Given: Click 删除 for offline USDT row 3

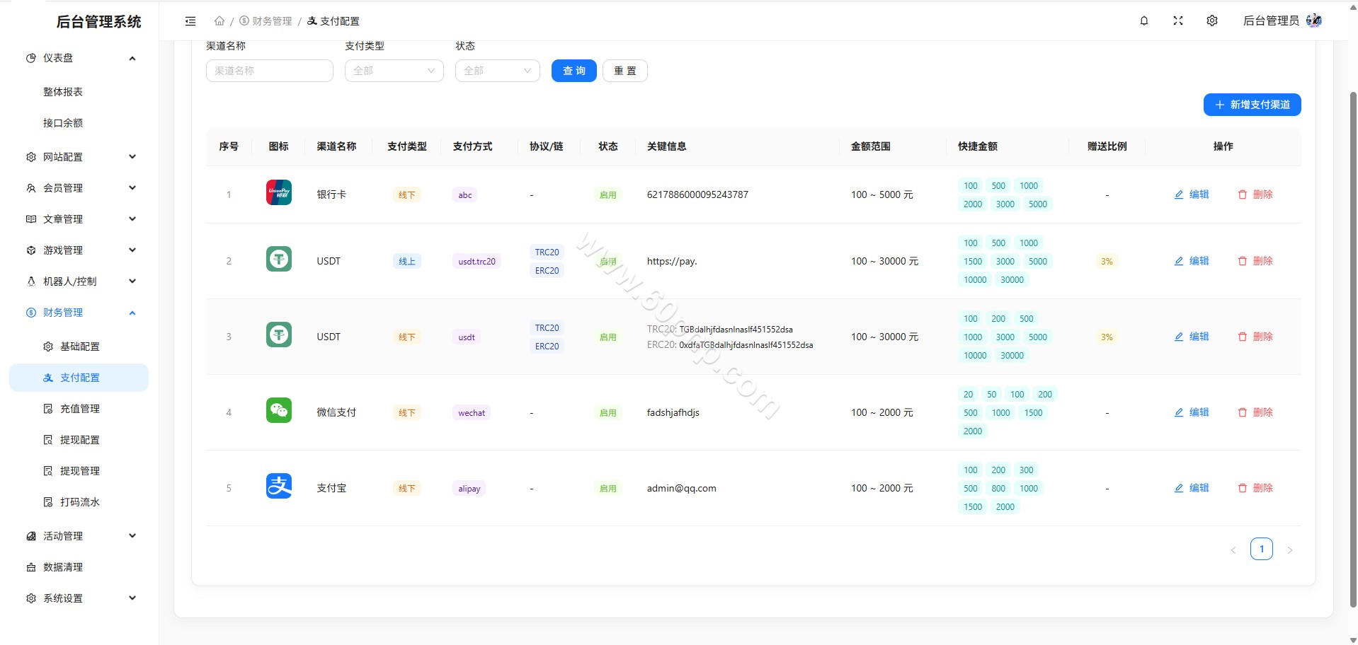Looking at the screenshot, I should [x=1255, y=337].
